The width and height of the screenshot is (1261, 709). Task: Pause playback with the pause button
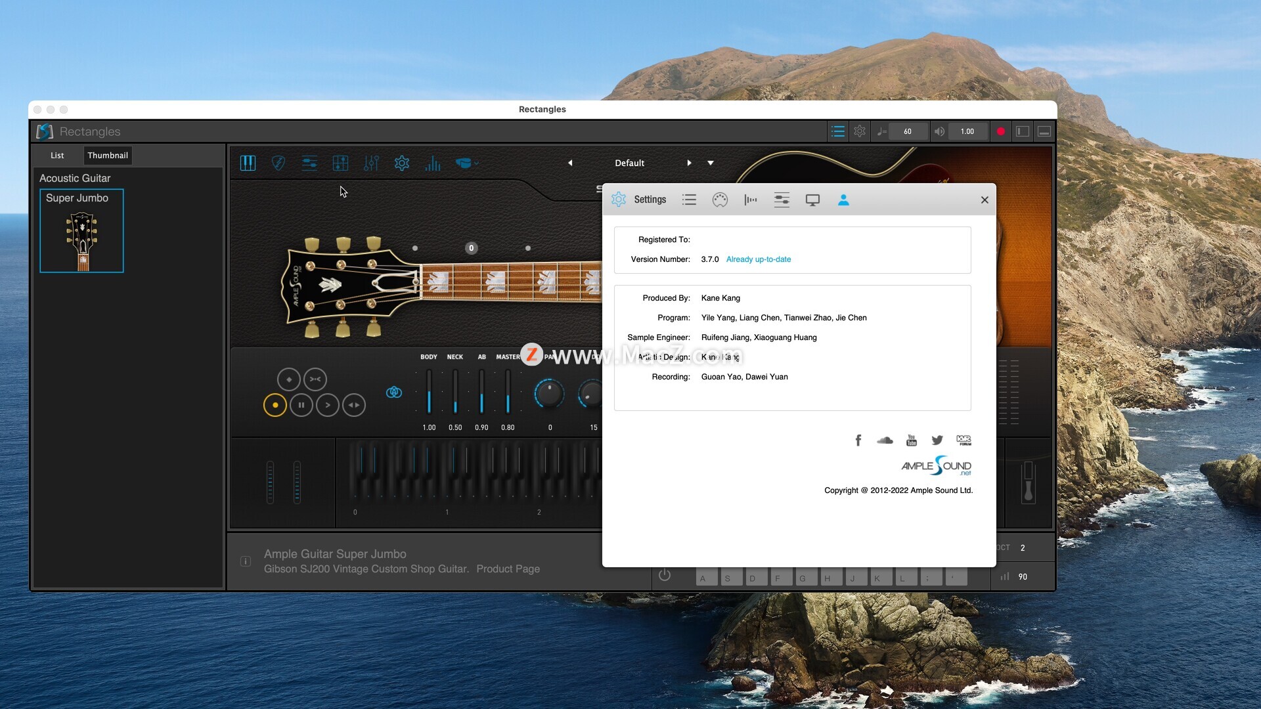[301, 405]
